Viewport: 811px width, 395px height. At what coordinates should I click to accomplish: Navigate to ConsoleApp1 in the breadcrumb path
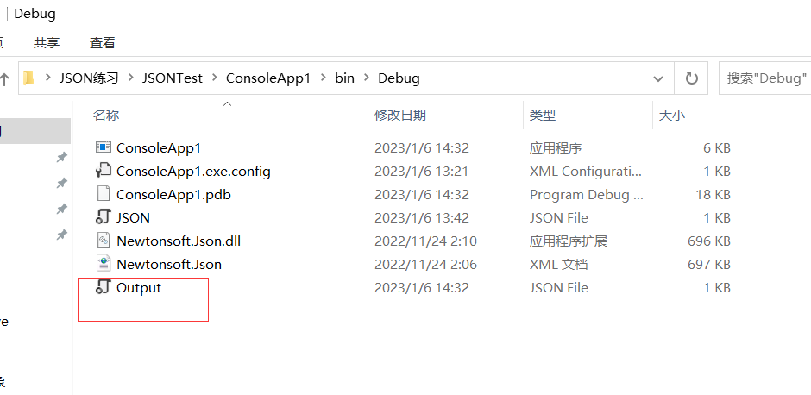267,78
